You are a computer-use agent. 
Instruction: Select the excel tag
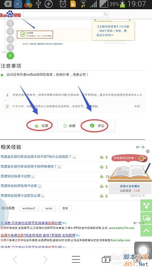click(49, 208)
